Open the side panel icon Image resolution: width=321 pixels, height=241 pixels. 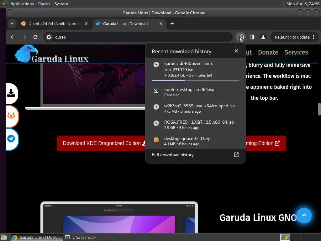(252, 37)
